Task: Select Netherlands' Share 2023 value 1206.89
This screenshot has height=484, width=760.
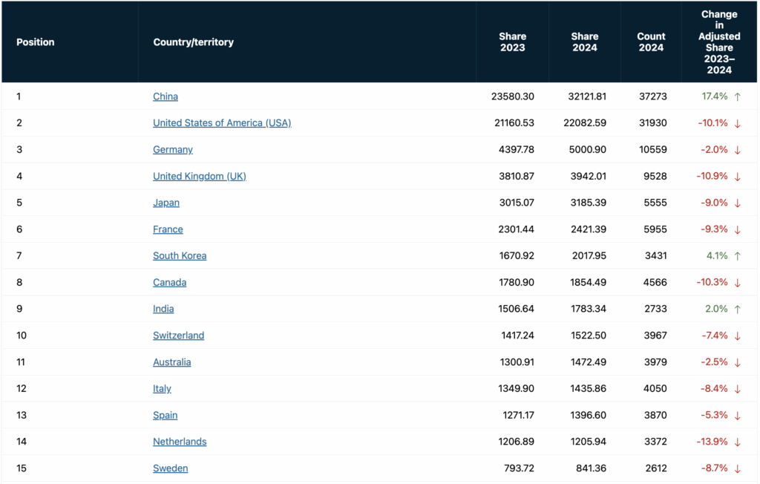Action: tap(517, 442)
